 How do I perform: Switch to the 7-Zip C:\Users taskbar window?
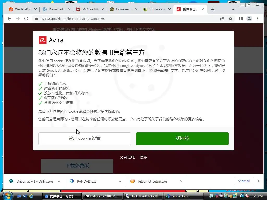[x=102, y=196]
